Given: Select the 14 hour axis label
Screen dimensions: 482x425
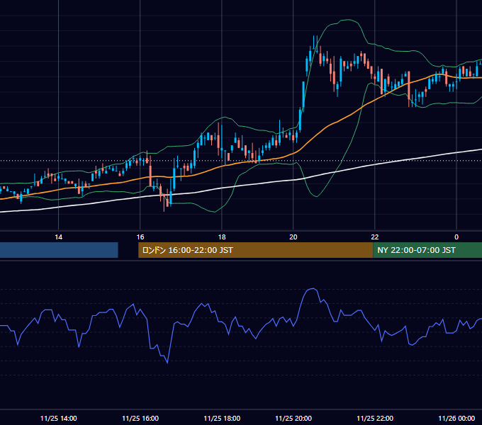Looking at the screenshot, I should [x=58, y=237].
